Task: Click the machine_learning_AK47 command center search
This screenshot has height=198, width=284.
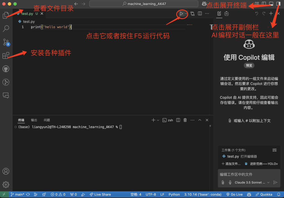Action: pyautogui.click(x=144, y=4)
